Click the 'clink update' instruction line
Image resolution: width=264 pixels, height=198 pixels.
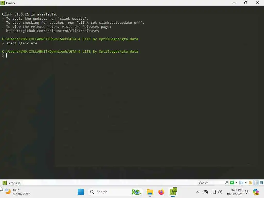(45, 19)
